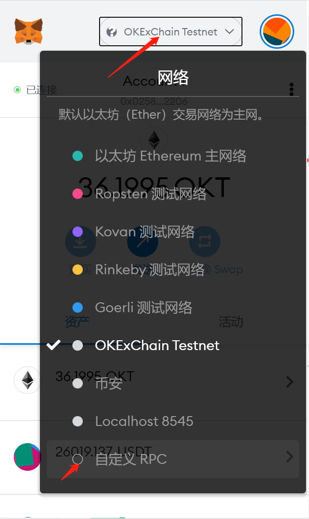Expand the OKExChain Testnet network dropdown
309x519 pixels.
[171, 32]
